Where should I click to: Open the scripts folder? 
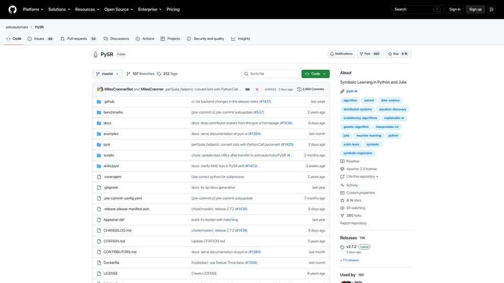click(x=109, y=155)
